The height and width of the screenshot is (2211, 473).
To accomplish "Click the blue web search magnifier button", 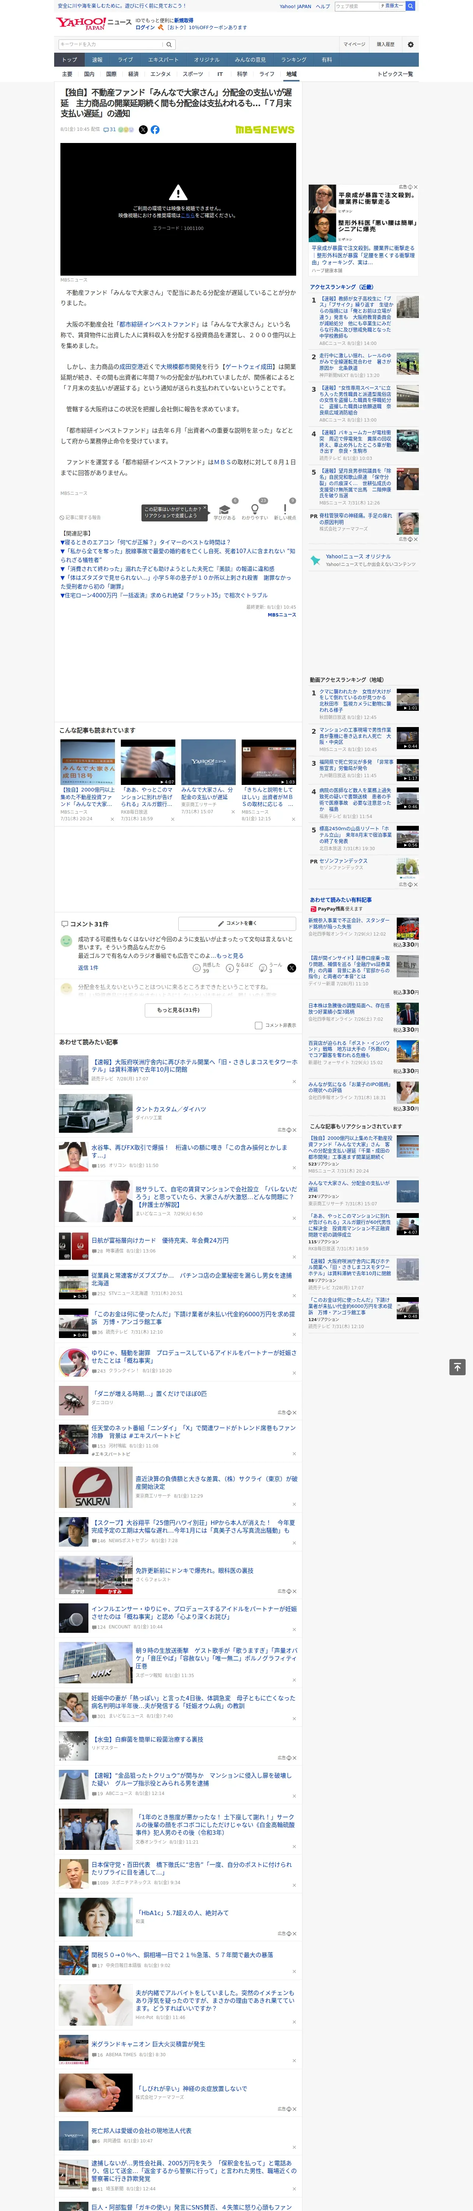I will tap(410, 6).
